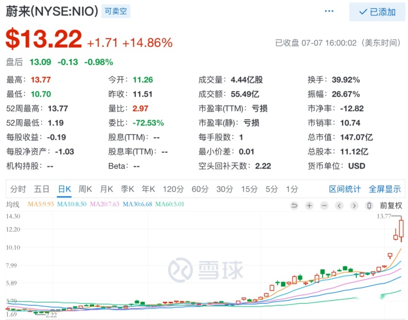
Task: Click the 已添加 watchlist button
Action: pyautogui.click(x=377, y=12)
